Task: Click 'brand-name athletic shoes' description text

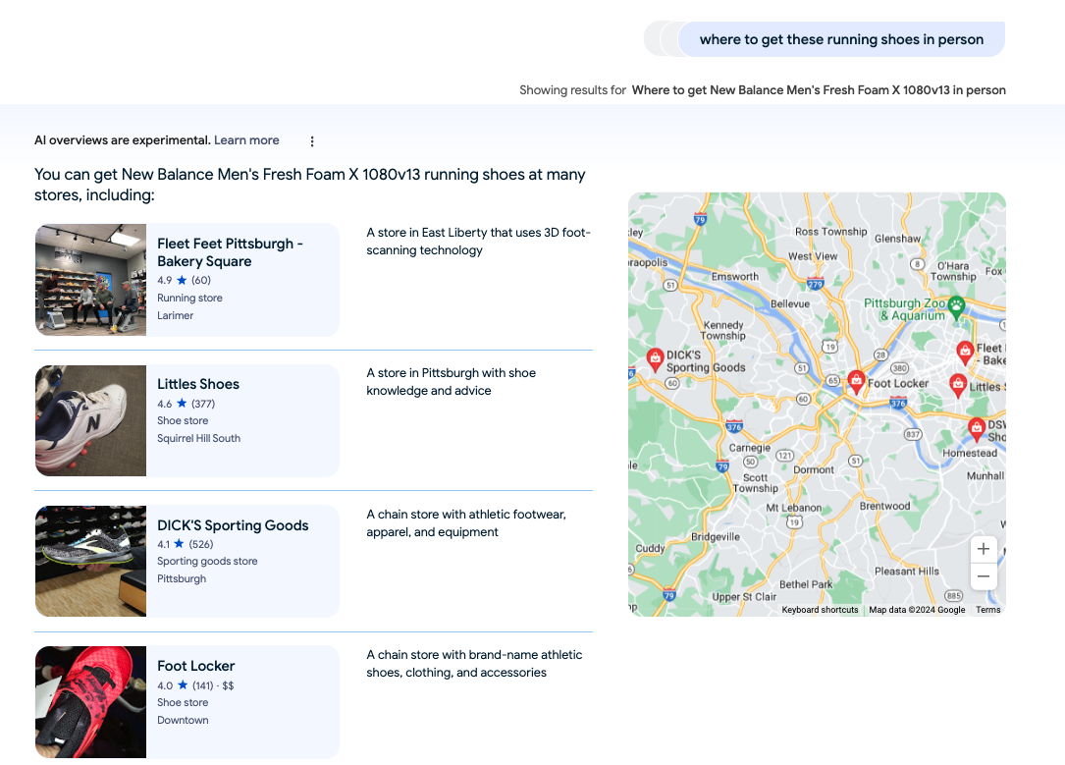Action: click(x=474, y=664)
